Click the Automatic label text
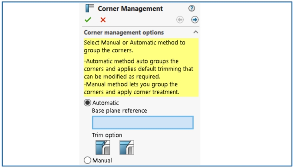This screenshot has width=294, height=168. coord(106,103)
